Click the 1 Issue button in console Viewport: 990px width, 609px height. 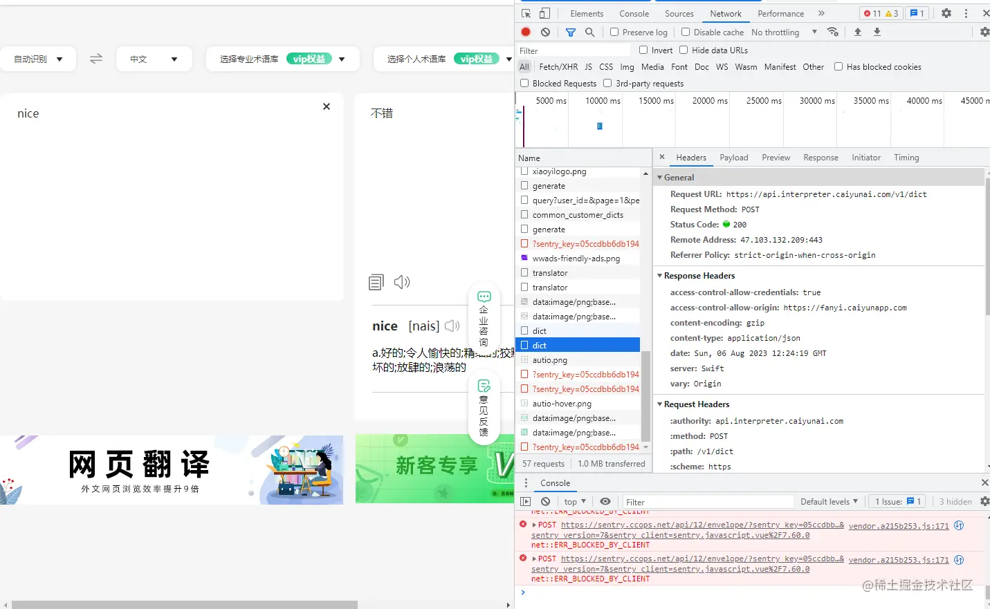(898, 502)
